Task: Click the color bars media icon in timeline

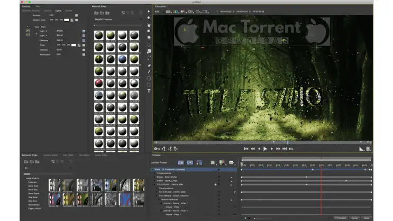Action: [x=222, y=163]
